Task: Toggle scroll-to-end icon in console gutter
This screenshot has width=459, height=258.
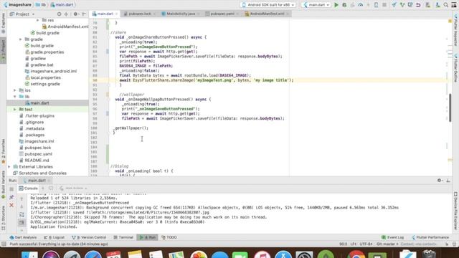Action: point(22,223)
